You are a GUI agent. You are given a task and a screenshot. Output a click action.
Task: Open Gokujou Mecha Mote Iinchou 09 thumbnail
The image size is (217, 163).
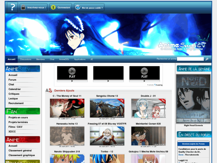[148, 159]
